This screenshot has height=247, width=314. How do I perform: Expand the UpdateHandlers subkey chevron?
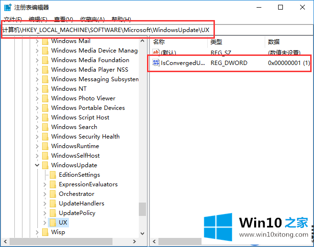coord(45,204)
